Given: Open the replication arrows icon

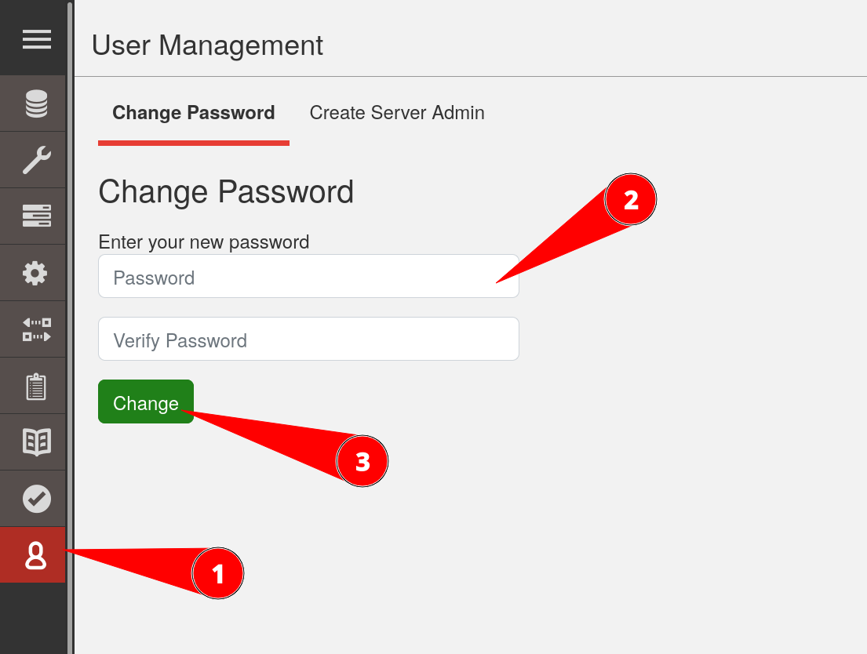Looking at the screenshot, I should pos(36,329).
